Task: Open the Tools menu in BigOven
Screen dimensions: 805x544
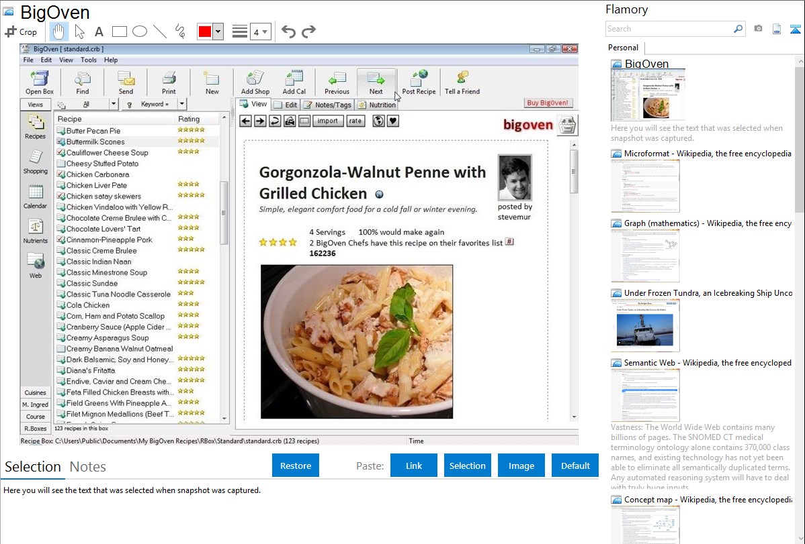Action: coord(88,60)
